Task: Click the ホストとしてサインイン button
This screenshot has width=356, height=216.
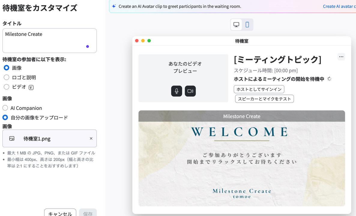Action: tap(259, 89)
